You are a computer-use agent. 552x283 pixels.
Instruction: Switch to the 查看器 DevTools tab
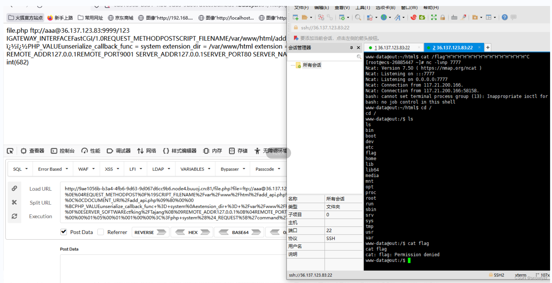[x=32, y=151]
